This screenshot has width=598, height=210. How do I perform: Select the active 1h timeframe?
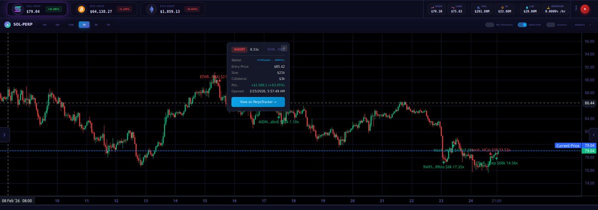pyautogui.click(x=84, y=25)
